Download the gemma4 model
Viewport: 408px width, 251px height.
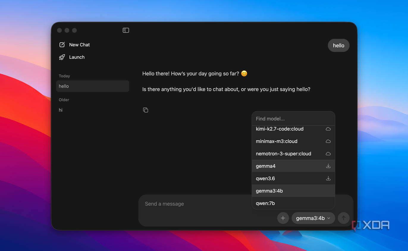pyautogui.click(x=328, y=166)
